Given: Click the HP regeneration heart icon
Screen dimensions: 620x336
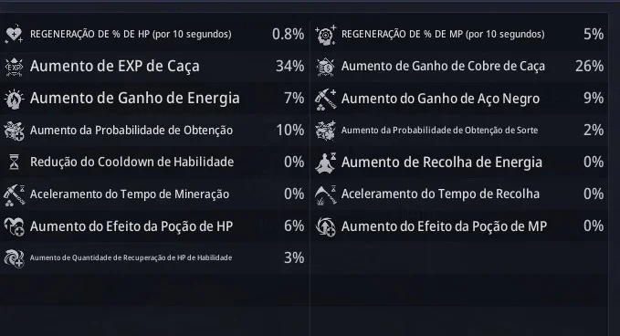Looking at the screenshot, I should click(14, 35).
